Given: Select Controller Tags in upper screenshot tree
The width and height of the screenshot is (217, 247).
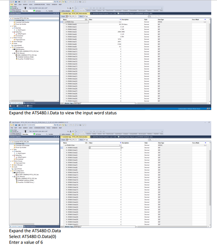Looking at the screenshot, I should (20, 20).
